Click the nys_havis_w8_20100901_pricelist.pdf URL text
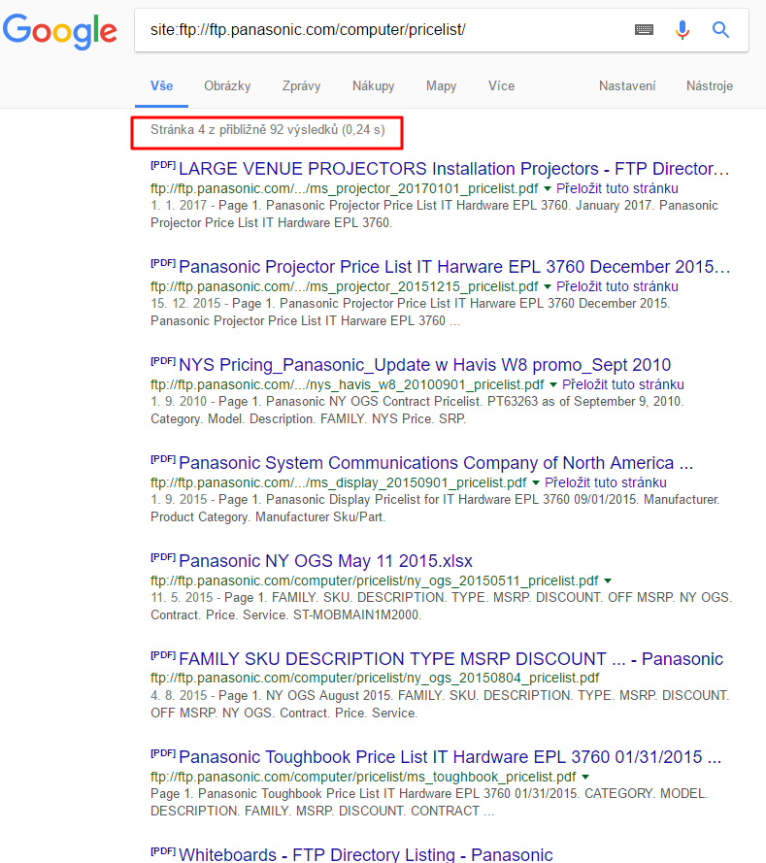The width and height of the screenshot is (766, 863). coord(348,384)
